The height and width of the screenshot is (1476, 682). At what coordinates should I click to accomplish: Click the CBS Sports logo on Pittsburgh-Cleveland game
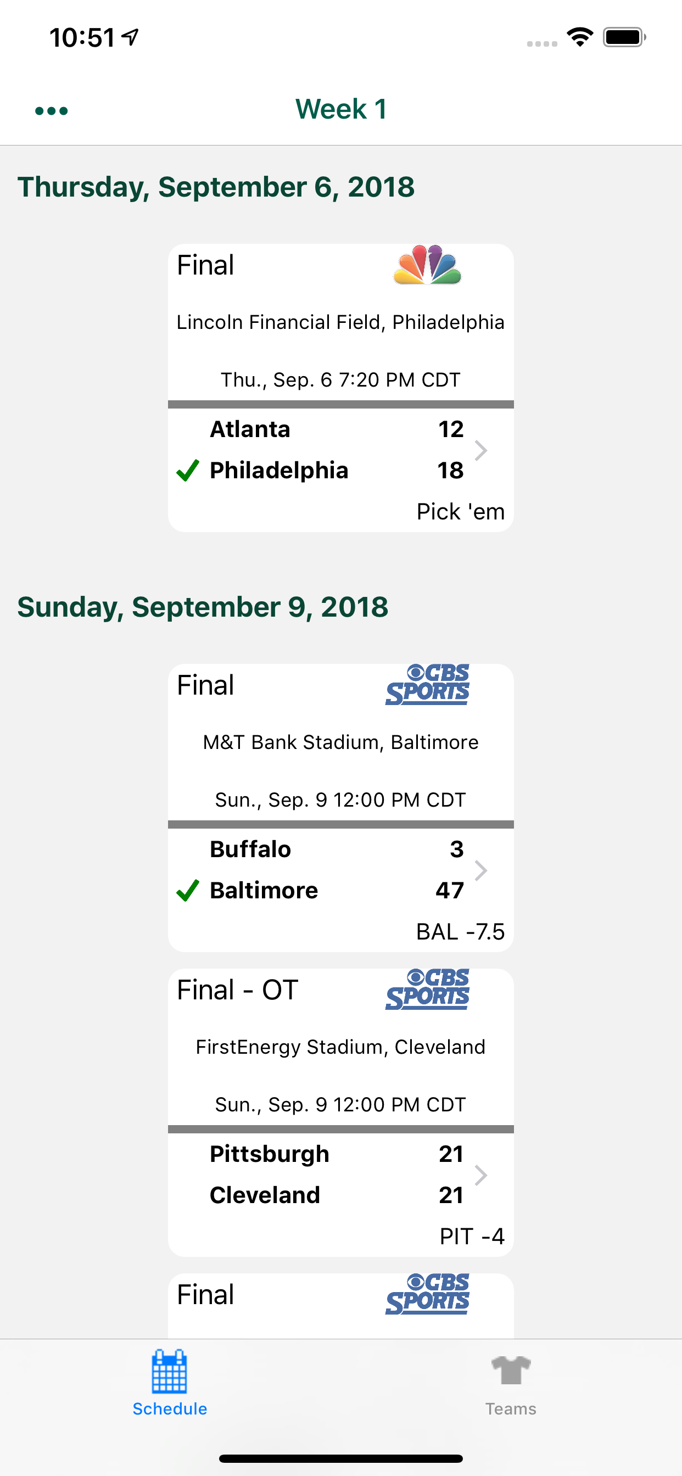[x=427, y=991]
